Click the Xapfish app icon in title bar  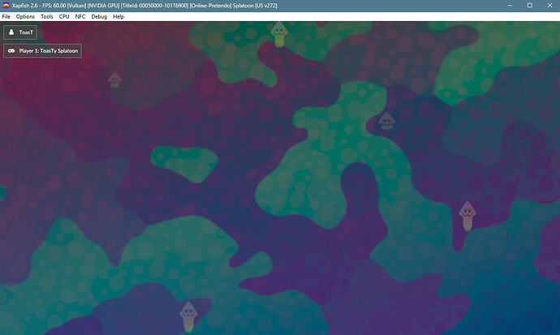[x=6, y=6]
